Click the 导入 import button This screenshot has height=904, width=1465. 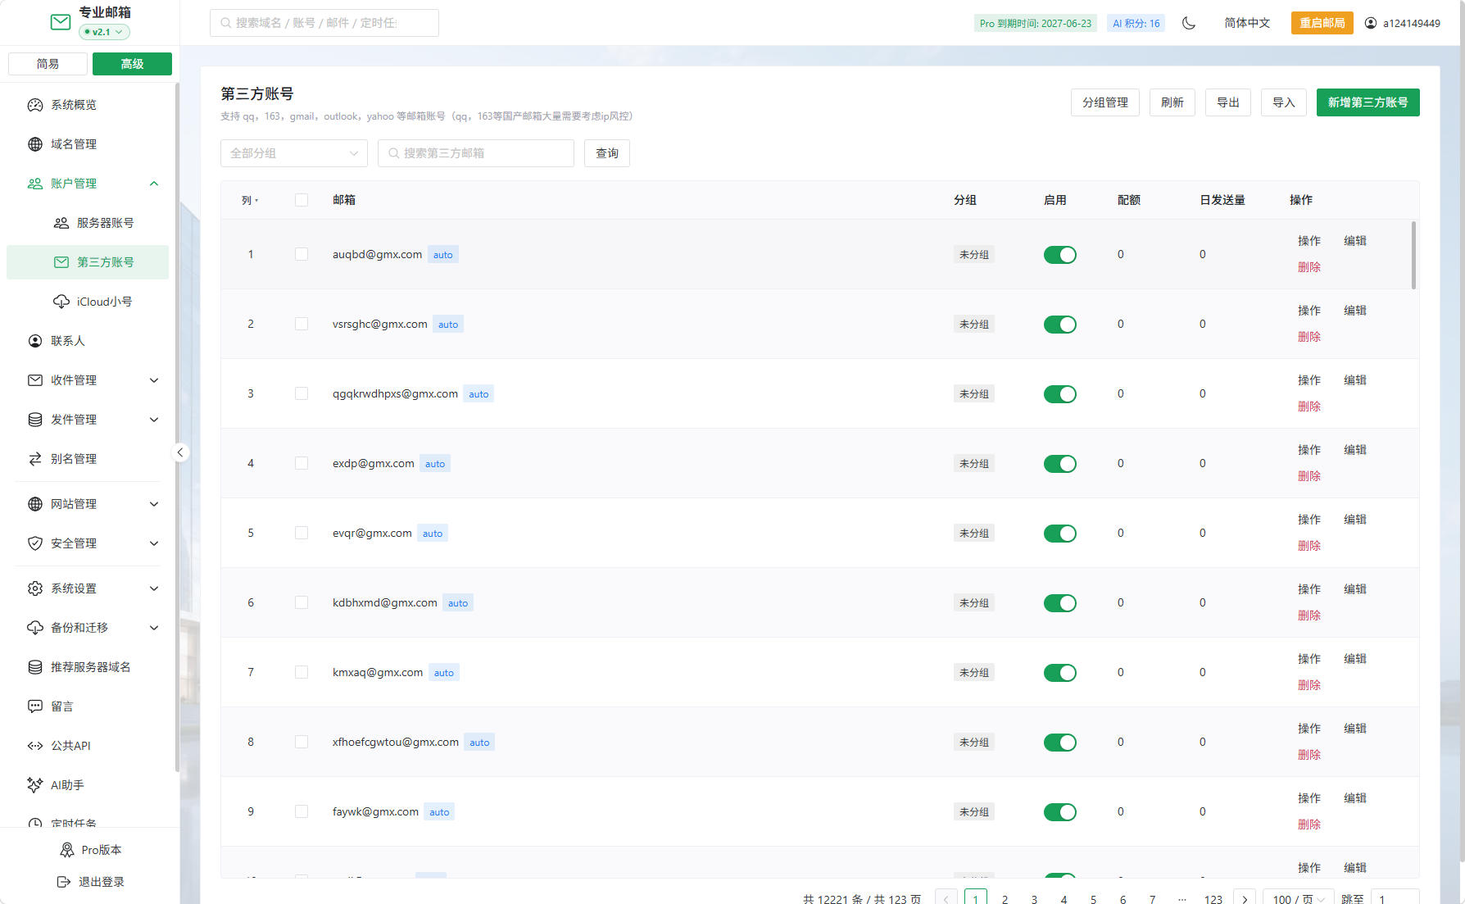[x=1284, y=102]
